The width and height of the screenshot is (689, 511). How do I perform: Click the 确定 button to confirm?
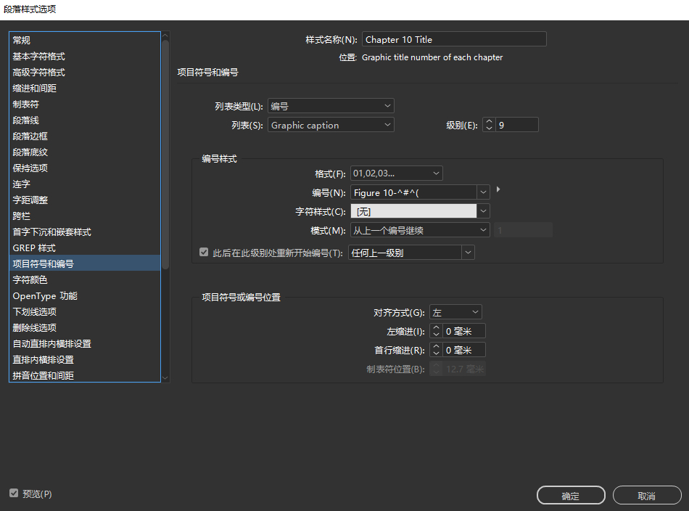point(571,494)
